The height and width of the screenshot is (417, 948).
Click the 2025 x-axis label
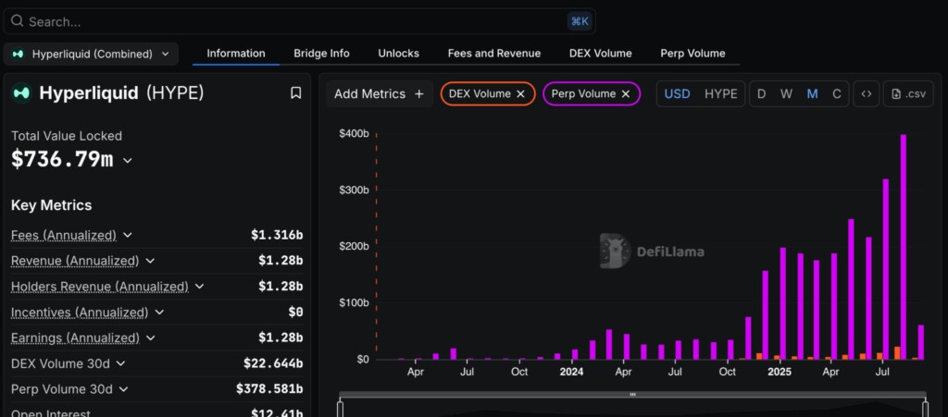[780, 372]
